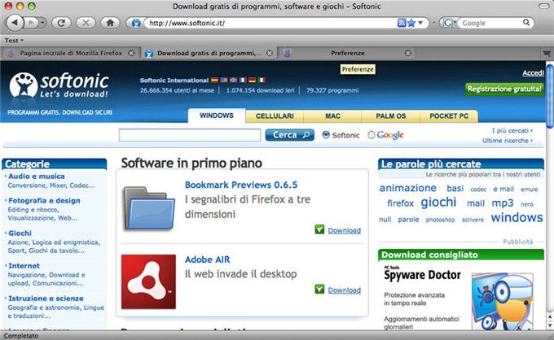This screenshot has height=340, width=554.
Task: Close the Pagina iniziale di Mozilla Firefox tab
Action: click(x=131, y=53)
